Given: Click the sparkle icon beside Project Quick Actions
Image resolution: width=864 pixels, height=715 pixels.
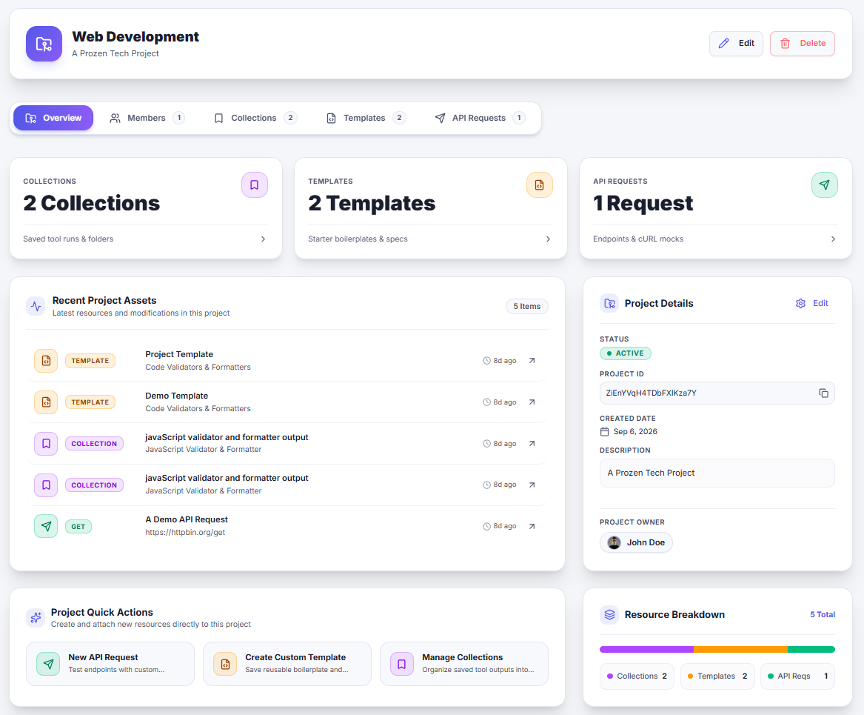Looking at the screenshot, I should coord(36,617).
